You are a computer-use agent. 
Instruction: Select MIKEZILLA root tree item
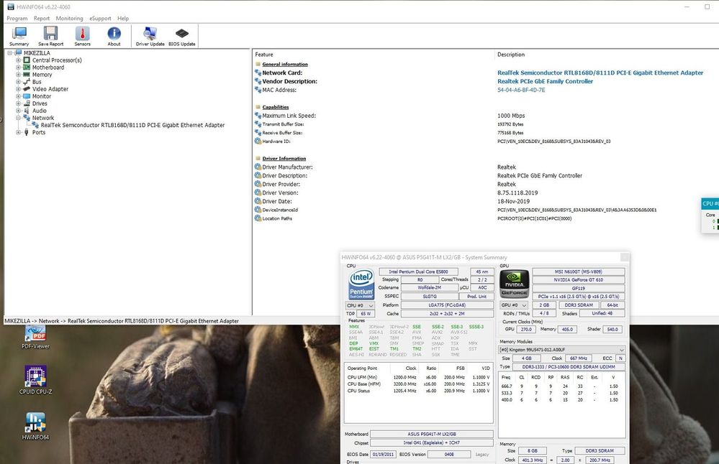[37, 53]
